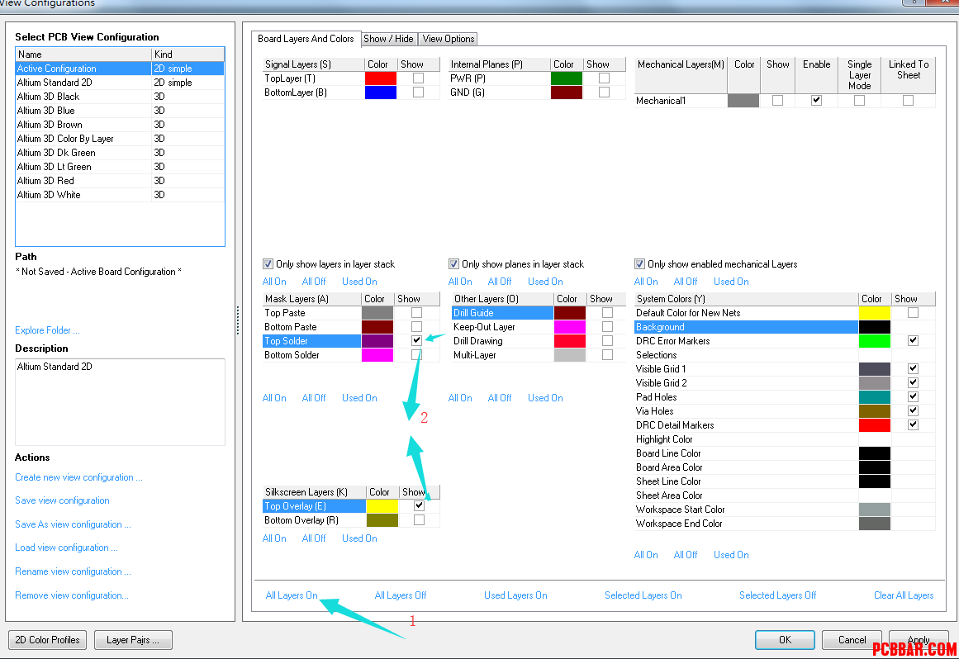The width and height of the screenshot is (959, 659).
Task: Click into the Description text box
Action: click(x=120, y=401)
